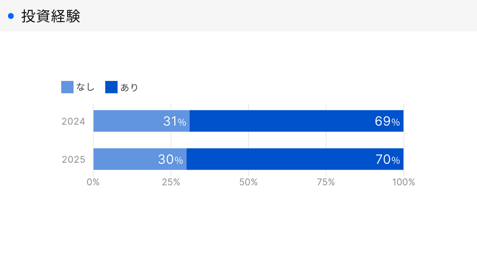Click the 70% data label
The width and height of the screenshot is (477, 268).
point(387,160)
